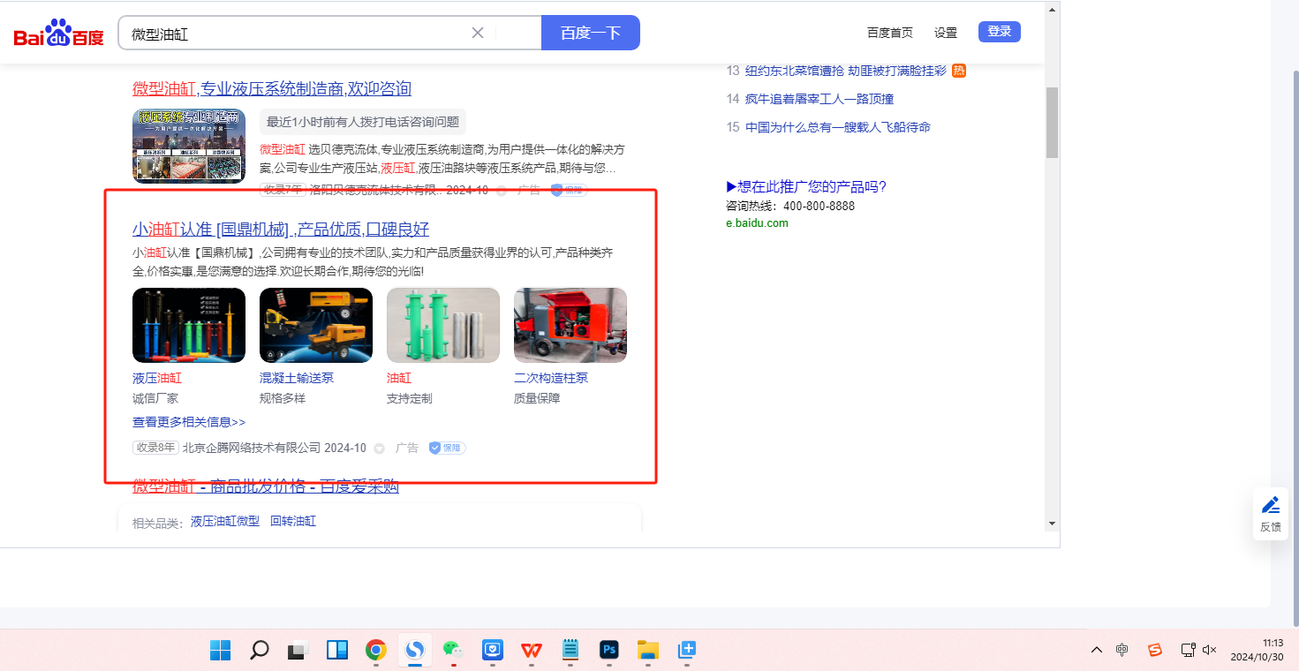Click the 二次构造柱泵 product image
Image resolution: width=1299 pixels, height=671 pixels.
pyautogui.click(x=570, y=325)
